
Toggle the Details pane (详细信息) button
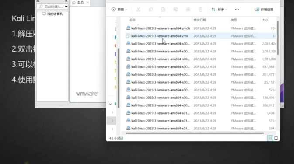tap(264, 10)
